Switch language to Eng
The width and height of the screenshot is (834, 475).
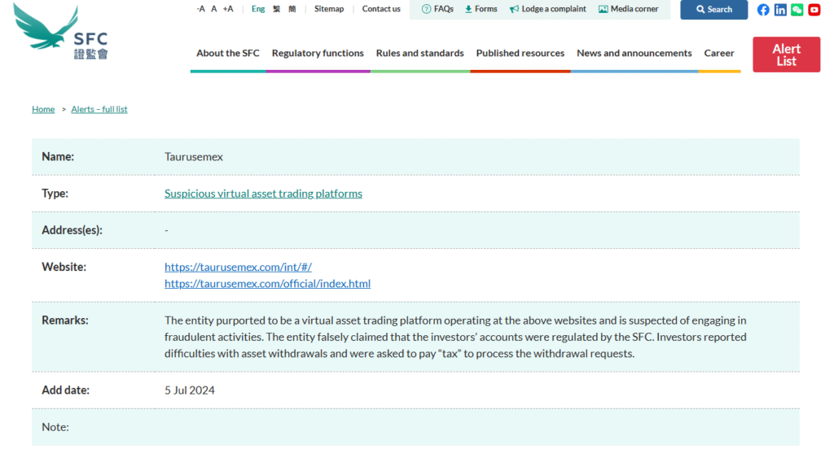tap(258, 8)
